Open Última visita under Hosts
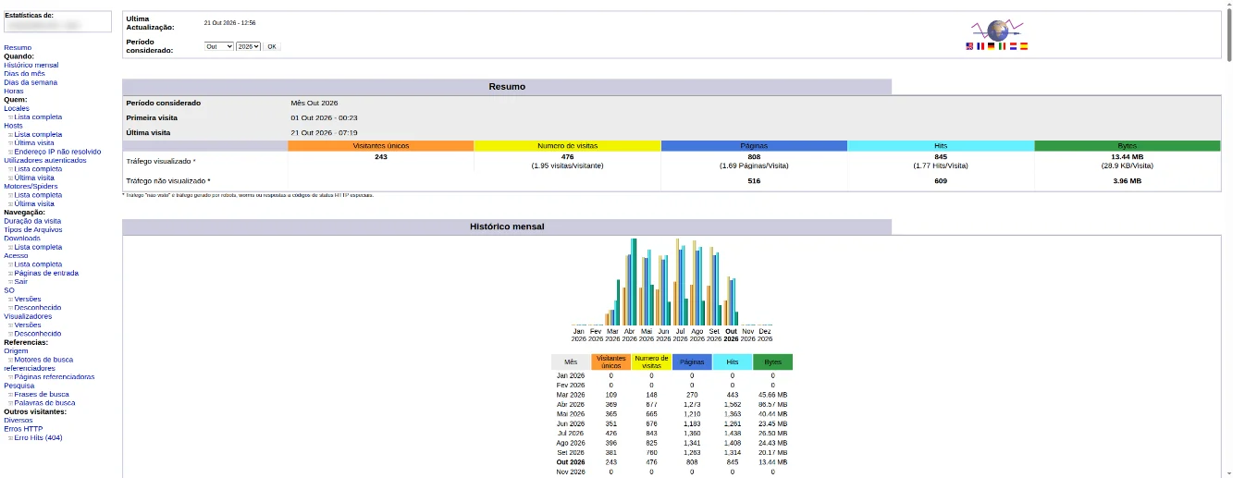Screen dimensions: 1233x478 tap(34, 143)
